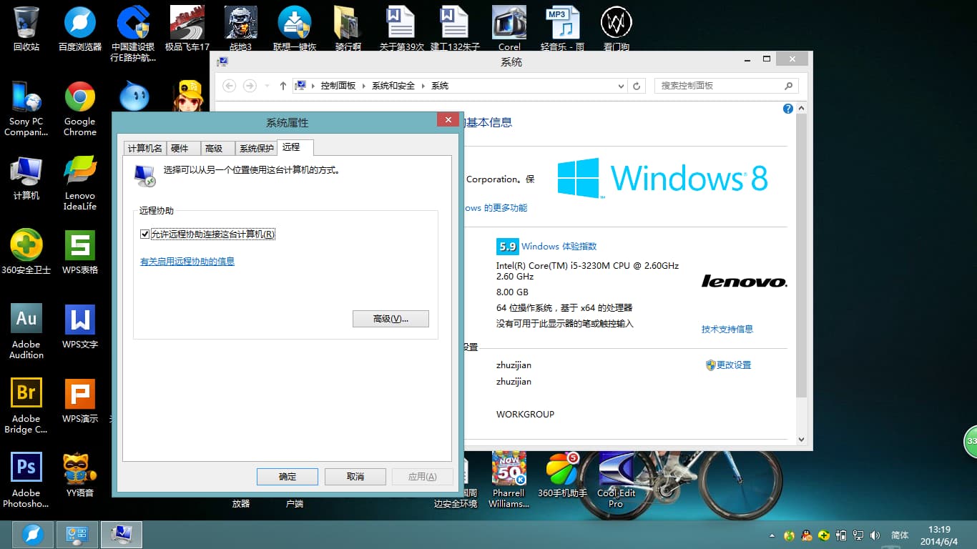977x549 pixels.
Task: Open the Adobe Photoshop desktop icon
Action: coord(26,468)
